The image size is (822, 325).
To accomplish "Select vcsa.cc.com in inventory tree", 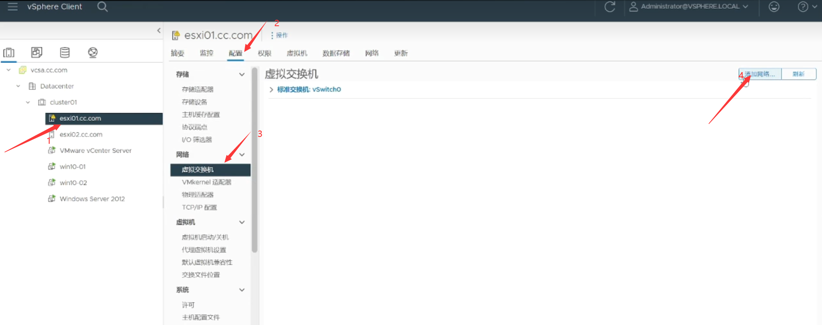I will tap(49, 70).
